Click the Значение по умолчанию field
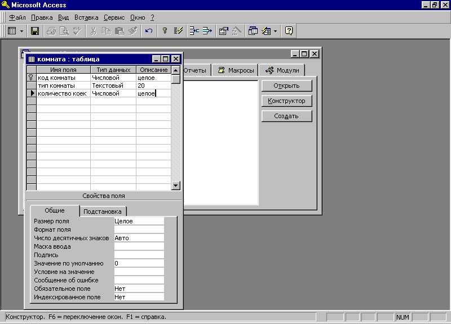The image size is (451, 324). coord(139,263)
